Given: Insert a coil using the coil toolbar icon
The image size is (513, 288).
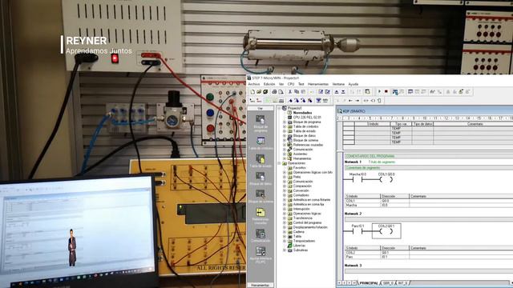Looking at the screenshot, I should 373,101.
